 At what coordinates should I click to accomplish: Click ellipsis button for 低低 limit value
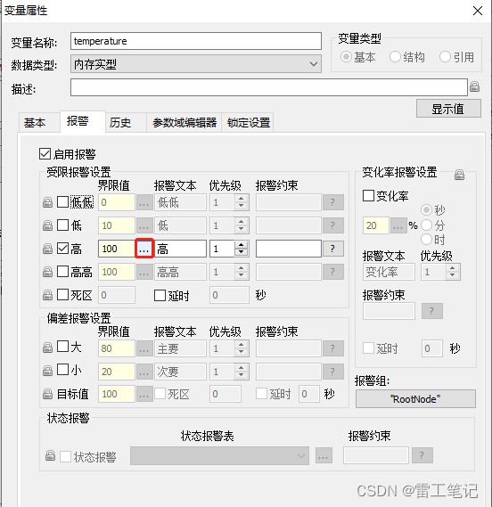[x=144, y=202]
